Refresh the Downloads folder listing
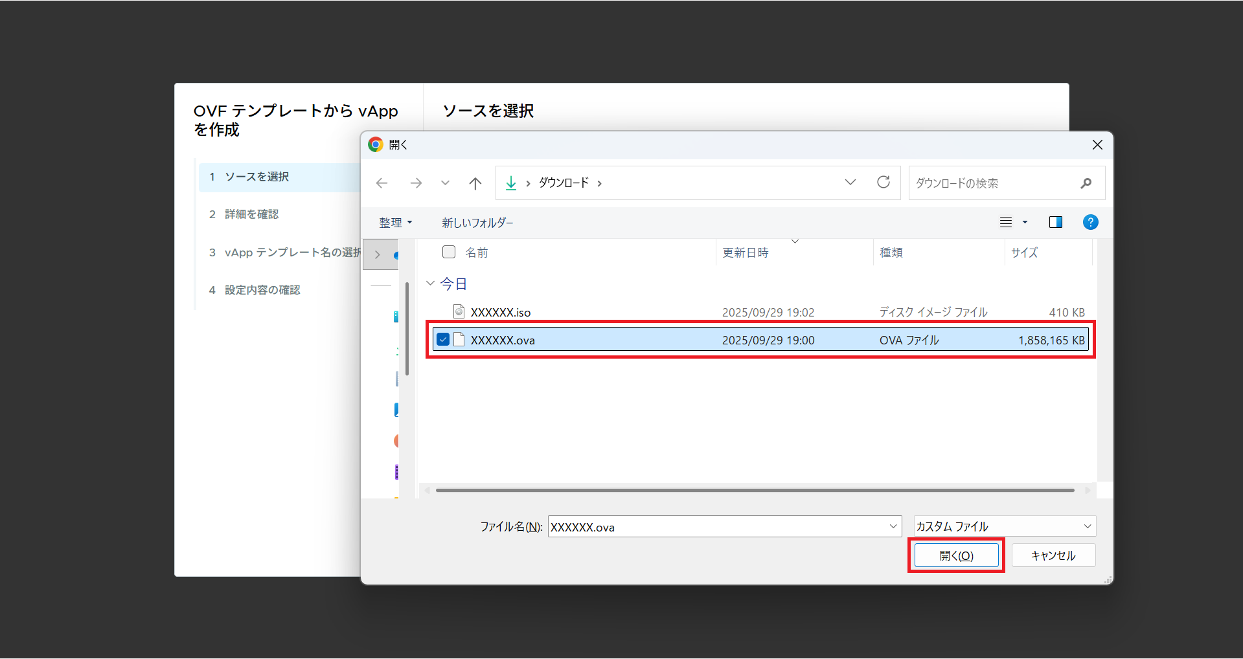The image size is (1243, 659). 884,183
